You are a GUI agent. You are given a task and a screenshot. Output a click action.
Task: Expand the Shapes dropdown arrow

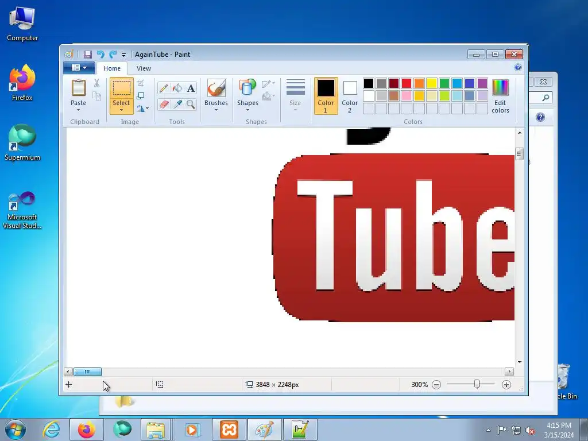pyautogui.click(x=247, y=110)
